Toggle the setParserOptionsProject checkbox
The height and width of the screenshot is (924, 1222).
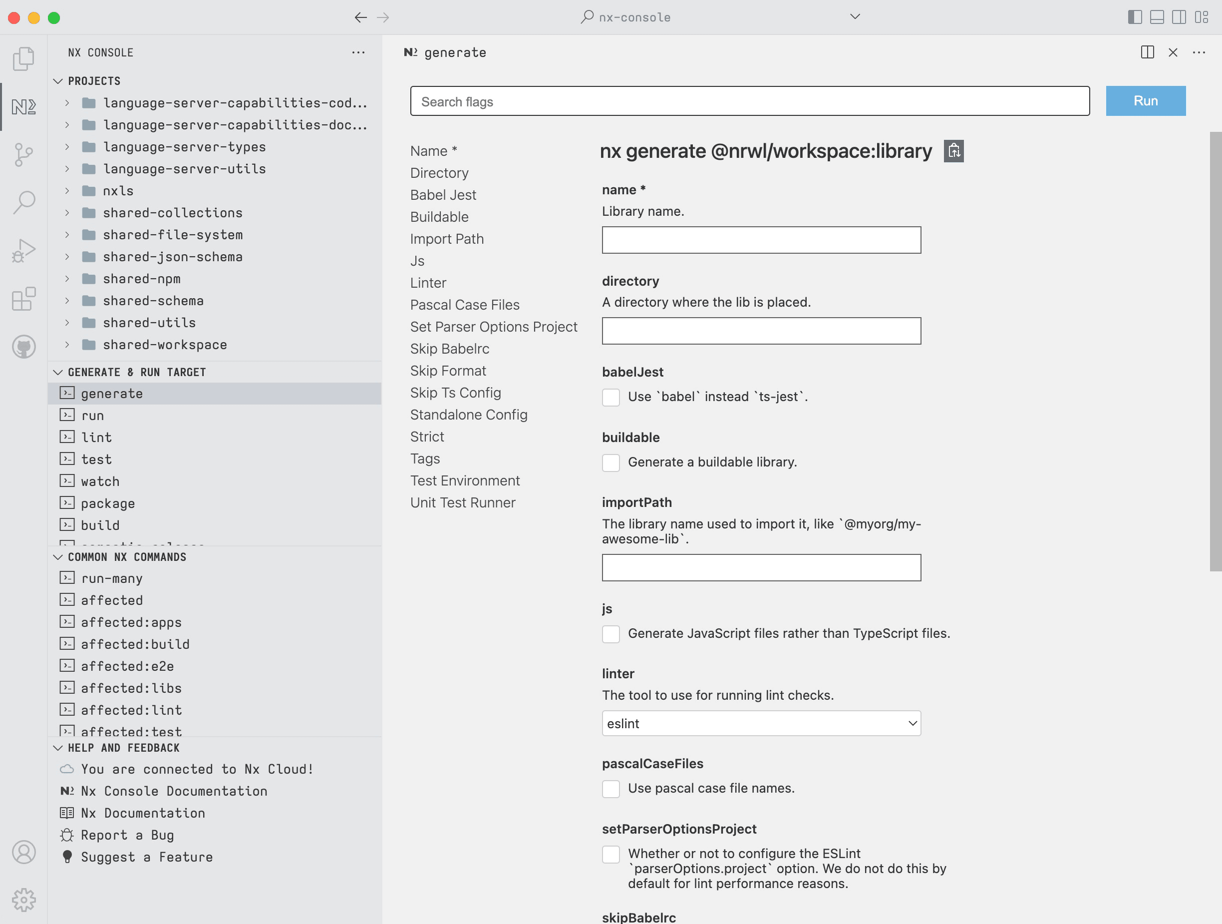click(x=611, y=855)
